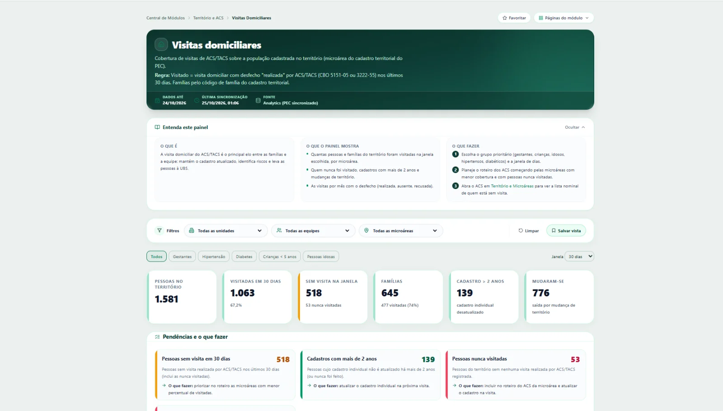This screenshot has width=723, height=411.
Task: Select the Hipertensão filter chip
Action: coord(214,256)
